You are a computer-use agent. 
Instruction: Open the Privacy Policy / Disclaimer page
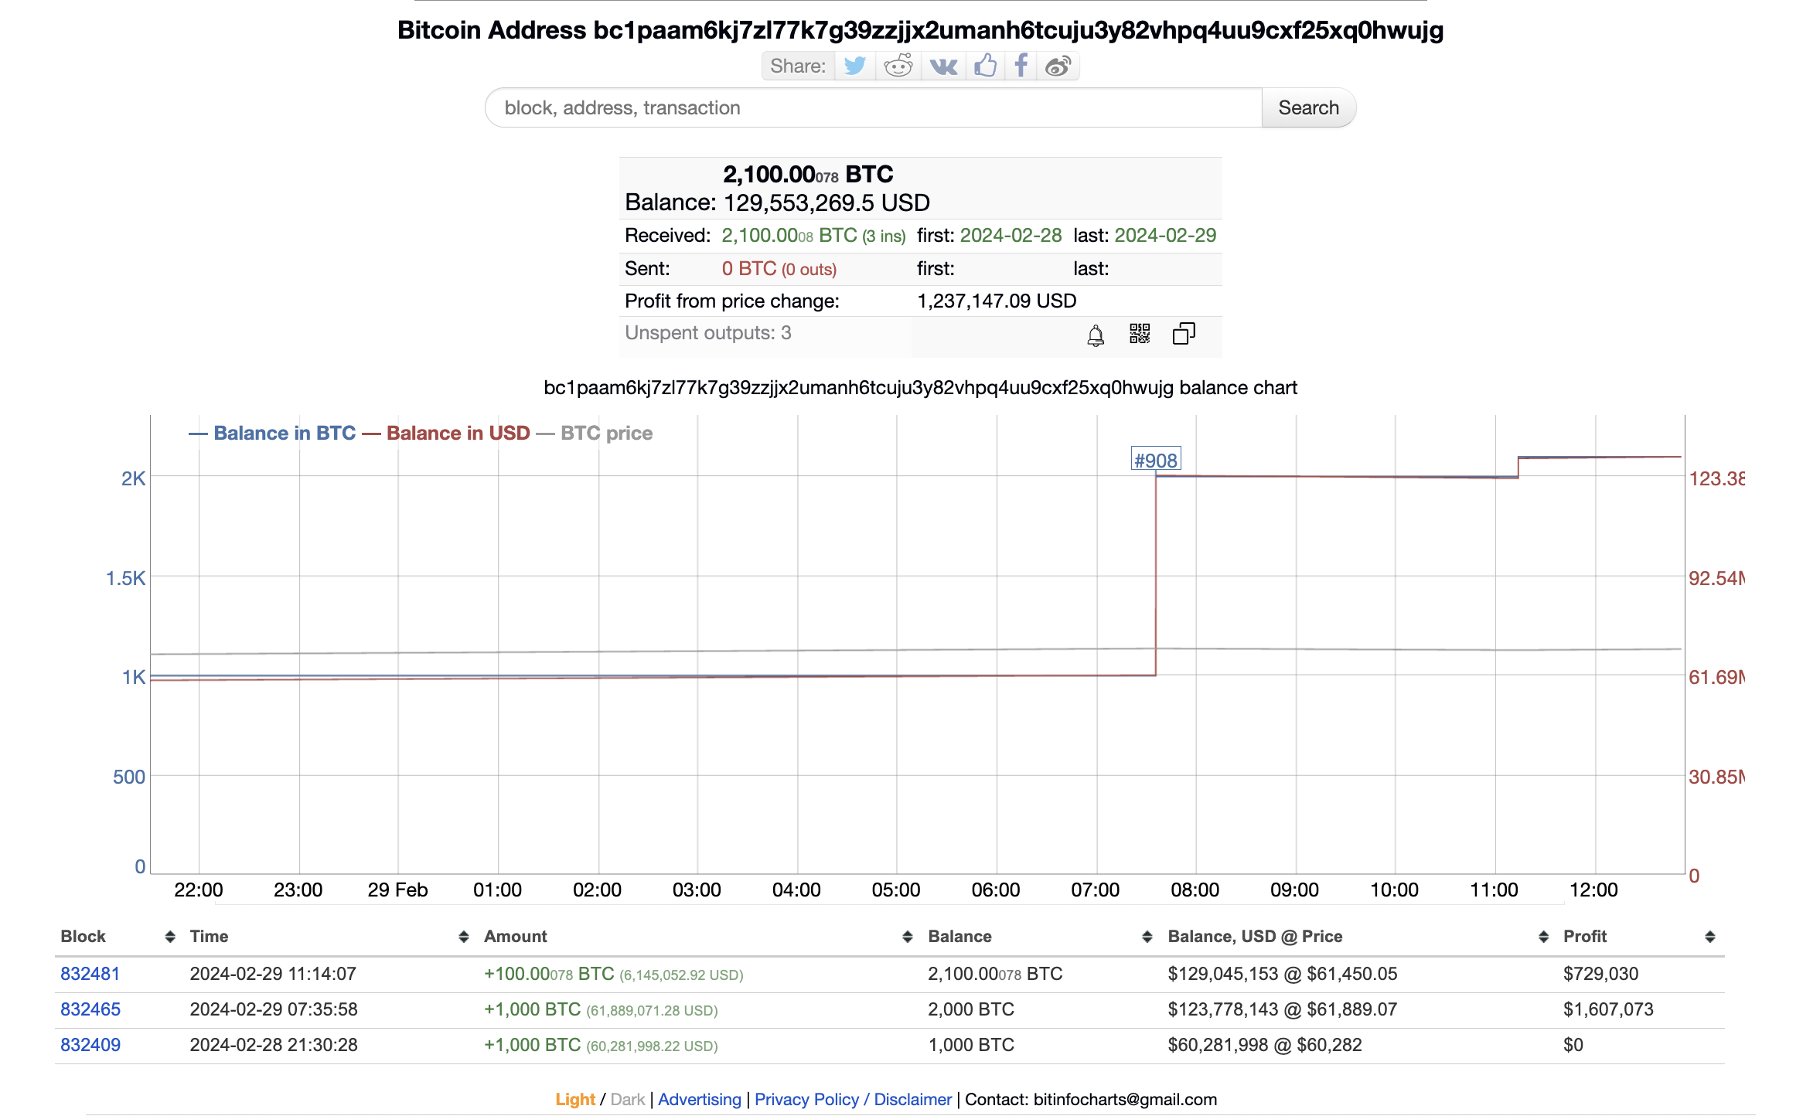point(853,1099)
